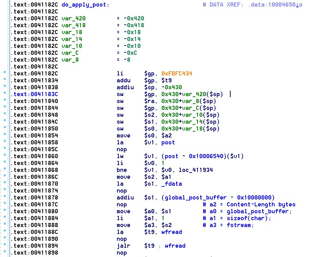
Task: Toggle breakpoint dot beside address 0041182C li
Action: pos(5,72)
